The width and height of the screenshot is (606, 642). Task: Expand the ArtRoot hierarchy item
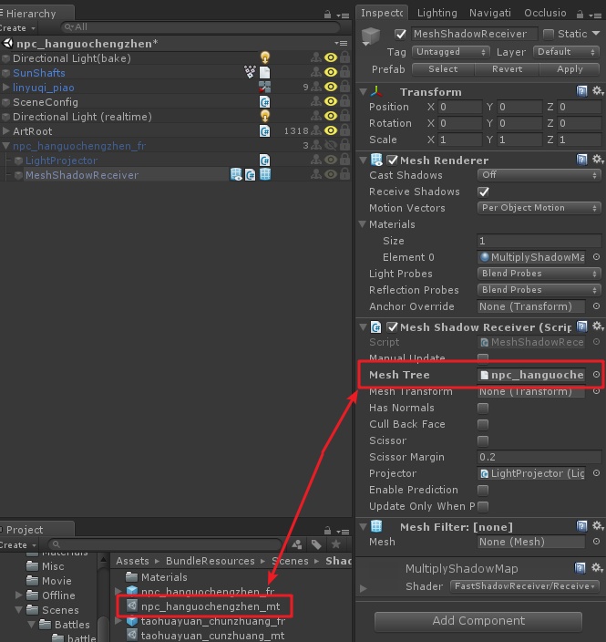pos(6,131)
